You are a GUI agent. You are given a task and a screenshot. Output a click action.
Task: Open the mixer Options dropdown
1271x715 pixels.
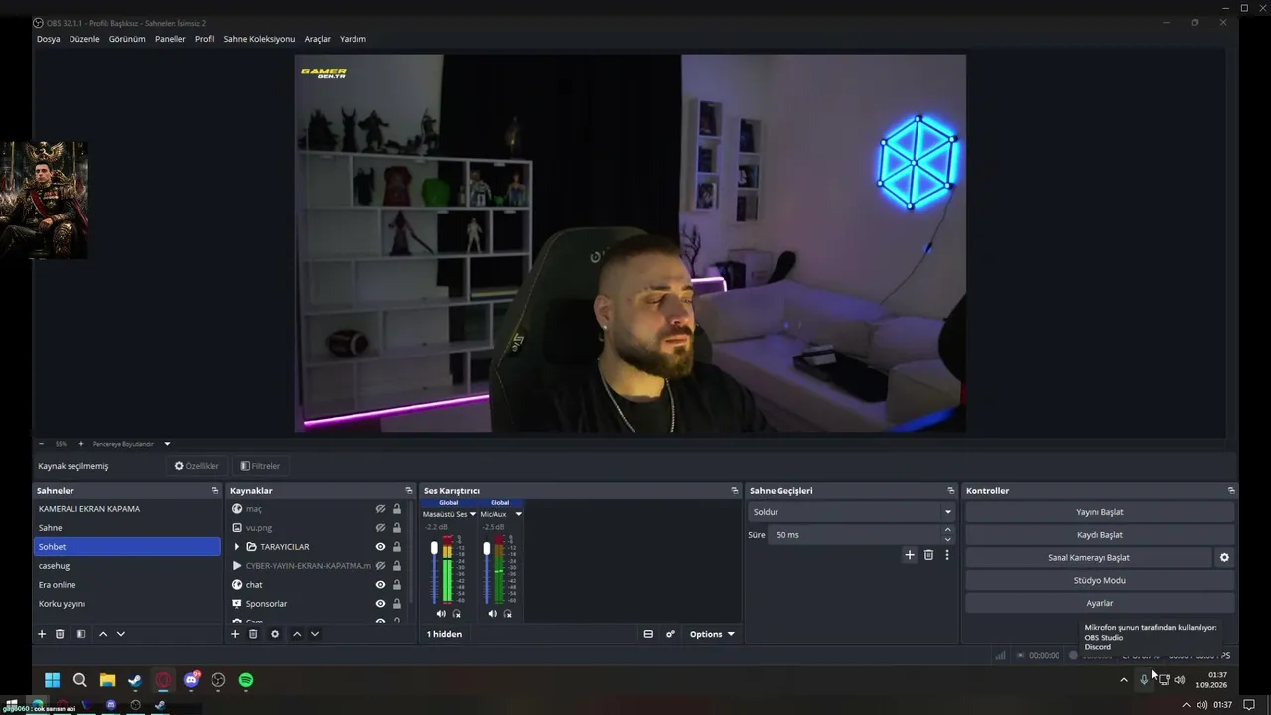713,634
